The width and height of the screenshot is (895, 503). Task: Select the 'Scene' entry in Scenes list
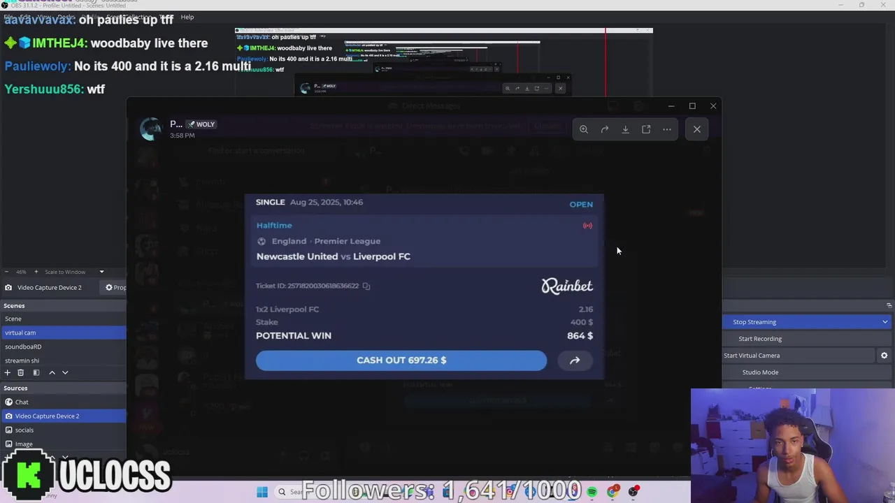(x=63, y=319)
